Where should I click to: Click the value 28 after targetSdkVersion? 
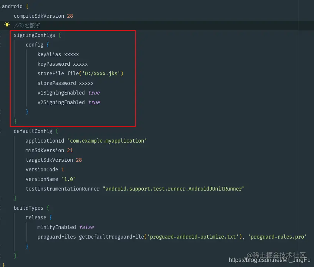(79, 160)
